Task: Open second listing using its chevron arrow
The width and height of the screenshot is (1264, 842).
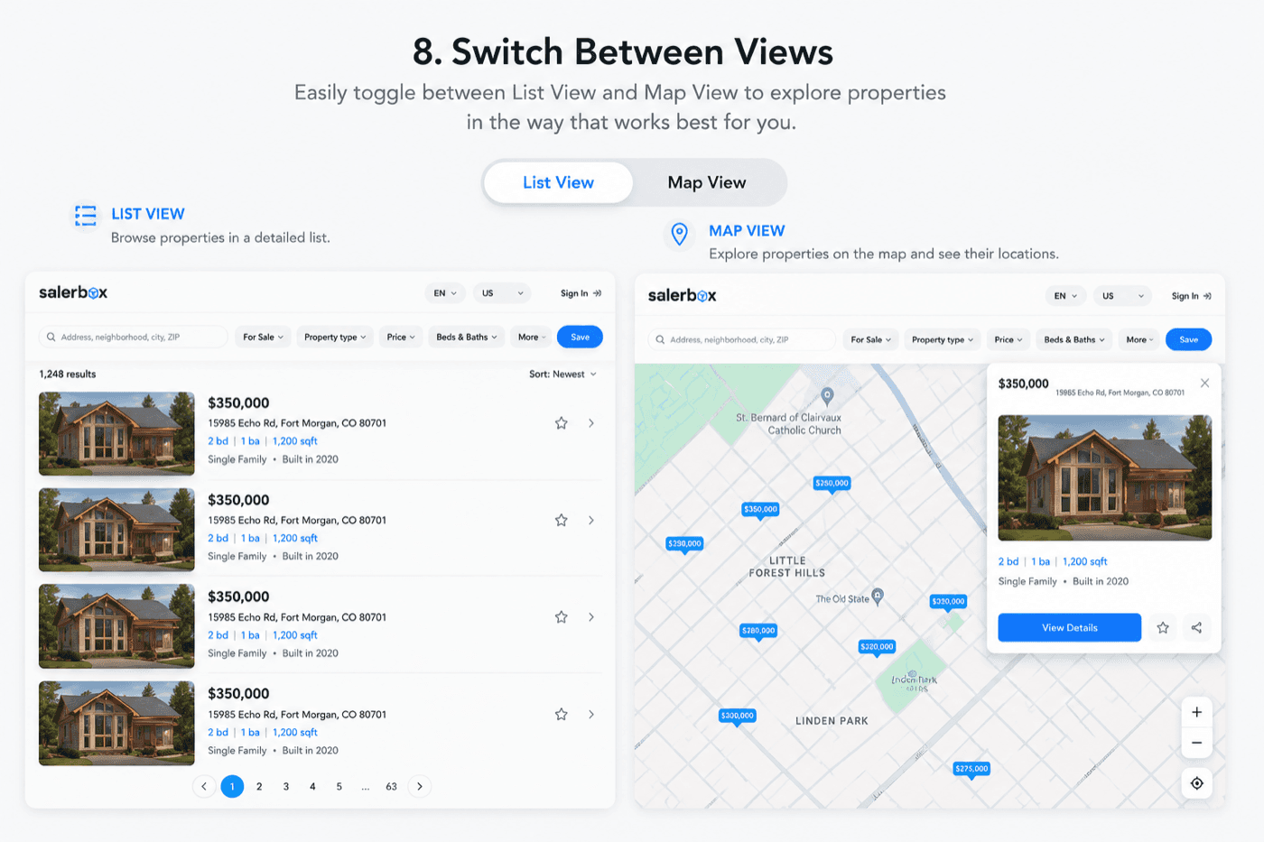Action: 591,521
